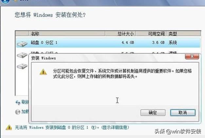Close the 安装 Windows dialog with the red X
This screenshot has height=138, width=205.
pyautogui.click(x=192, y=56)
